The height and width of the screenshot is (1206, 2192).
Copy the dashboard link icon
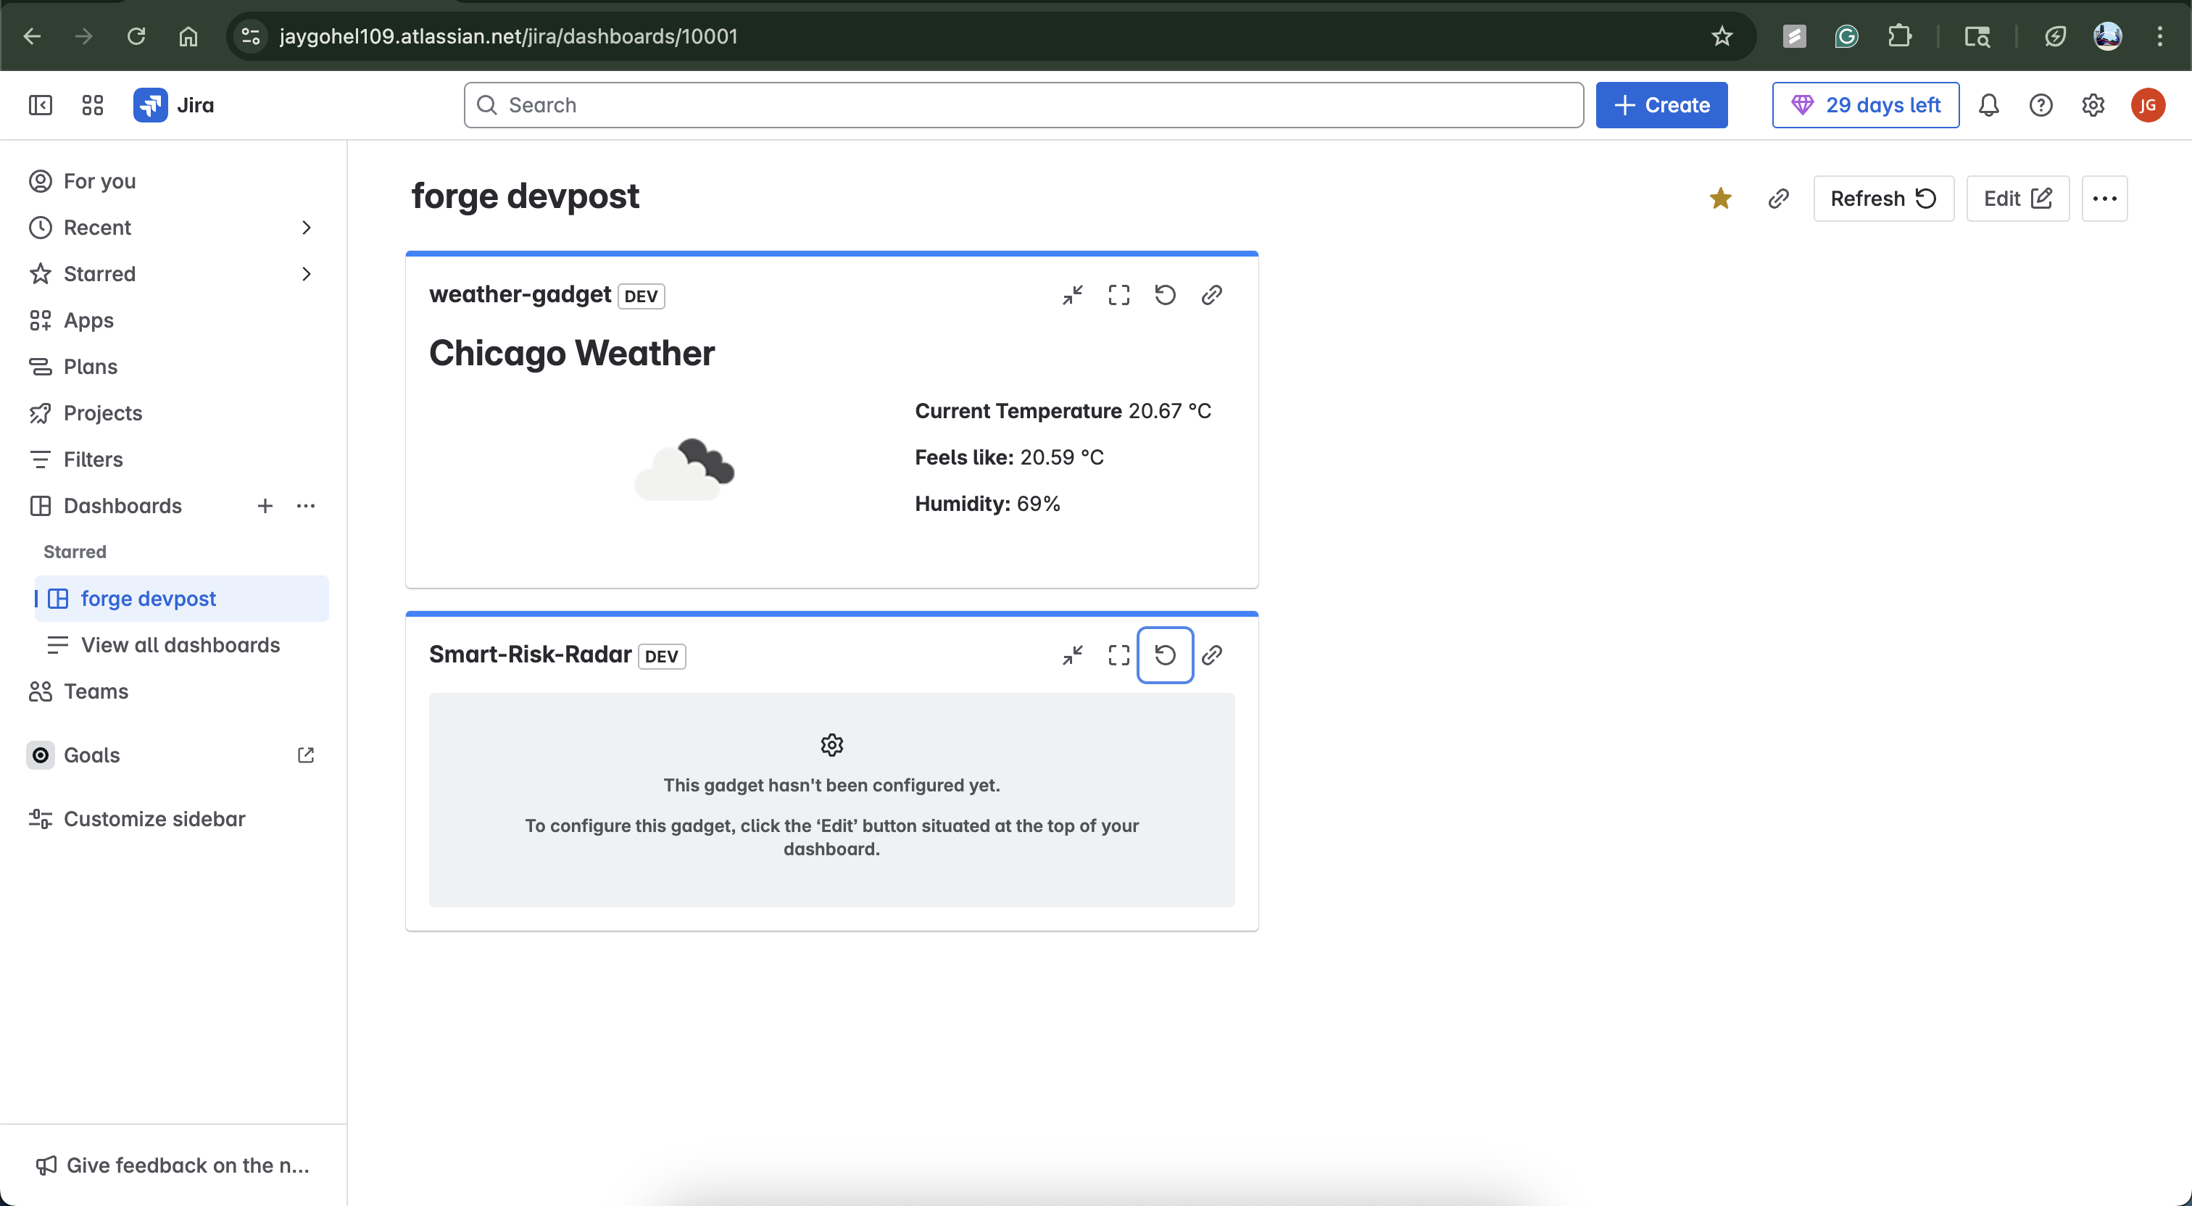tap(1777, 199)
